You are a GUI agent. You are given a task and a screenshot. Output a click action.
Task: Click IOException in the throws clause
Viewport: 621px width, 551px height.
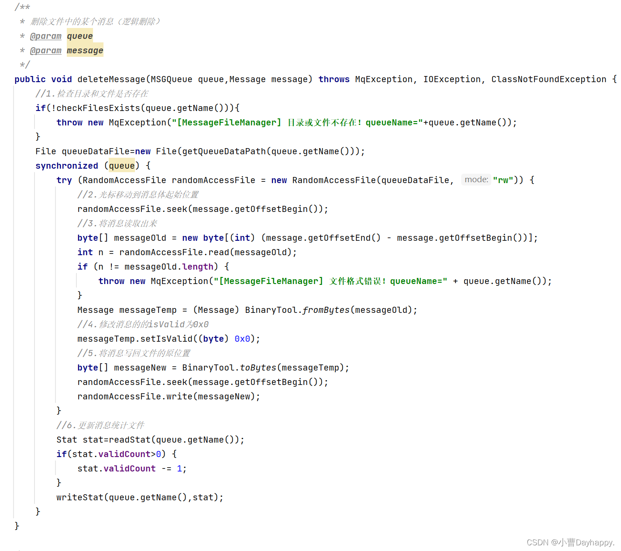(x=452, y=79)
